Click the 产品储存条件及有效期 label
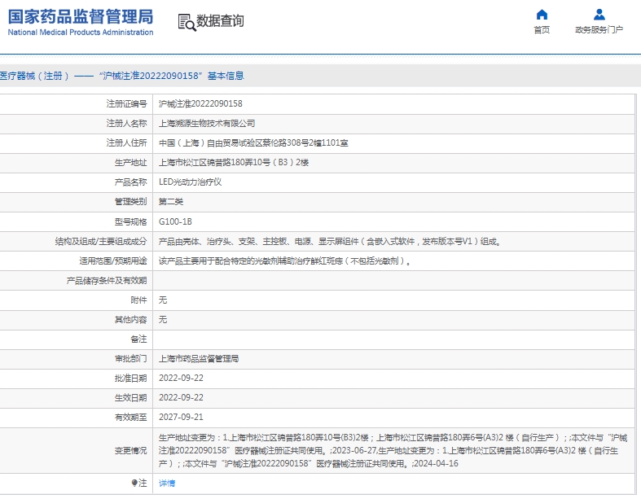The width and height of the screenshot is (641, 499). coord(107,280)
